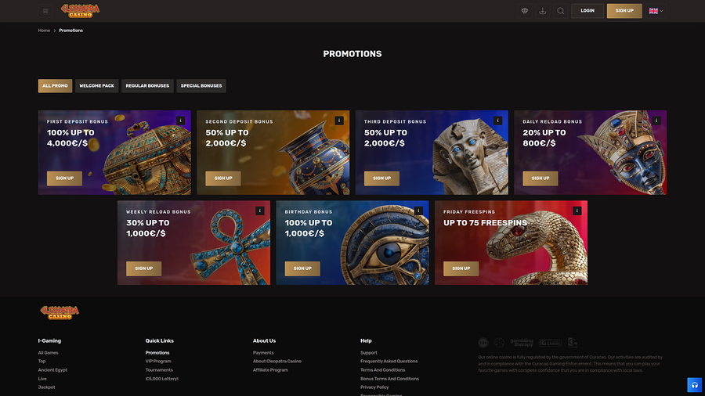Open Privacy Policy footer link
The width and height of the screenshot is (705, 396).
coord(374,387)
